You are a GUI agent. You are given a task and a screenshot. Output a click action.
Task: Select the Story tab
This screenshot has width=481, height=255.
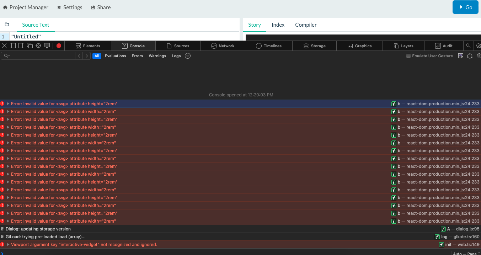(255, 25)
